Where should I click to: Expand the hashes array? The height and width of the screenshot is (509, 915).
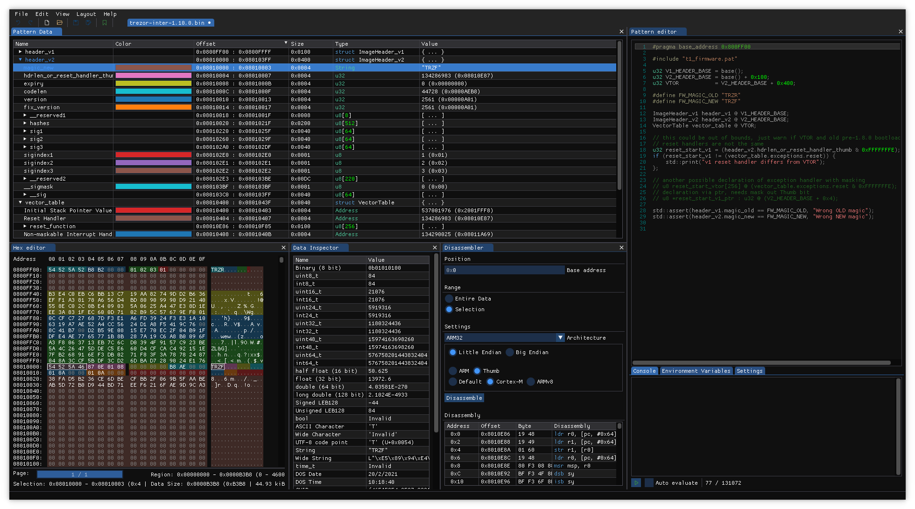click(x=25, y=123)
